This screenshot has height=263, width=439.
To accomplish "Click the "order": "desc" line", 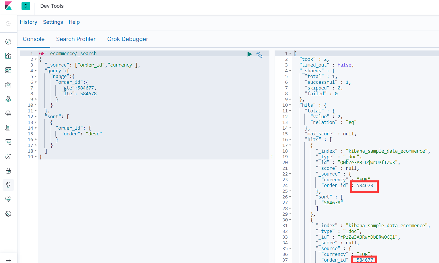I will coord(81,134).
